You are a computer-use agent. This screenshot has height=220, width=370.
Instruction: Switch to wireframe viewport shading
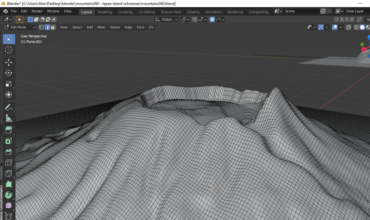[x=356, y=27]
